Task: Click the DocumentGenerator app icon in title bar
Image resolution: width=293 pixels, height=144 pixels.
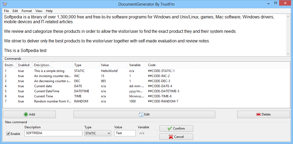Action: 5,4
